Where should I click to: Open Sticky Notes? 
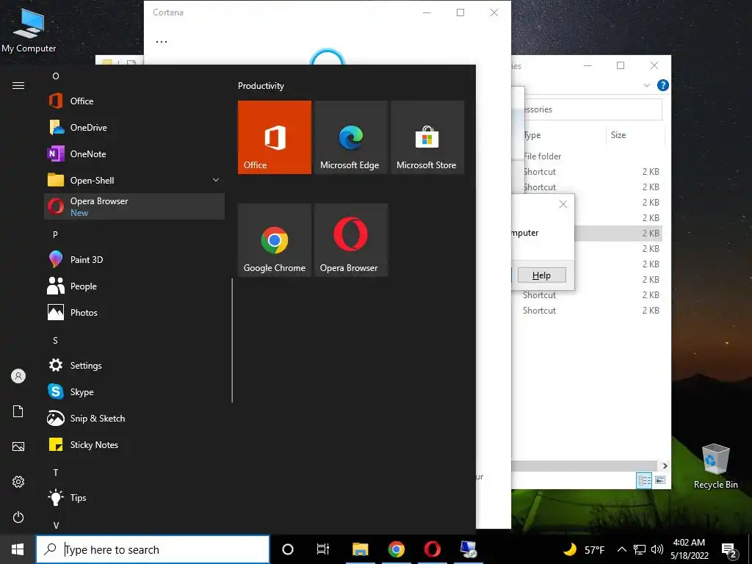pos(134,444)
